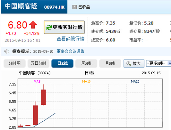The height and width of the screenshot is (130, 171).
Task: Open 查看碎股行情 link
Action: click(x=71, y=39)
